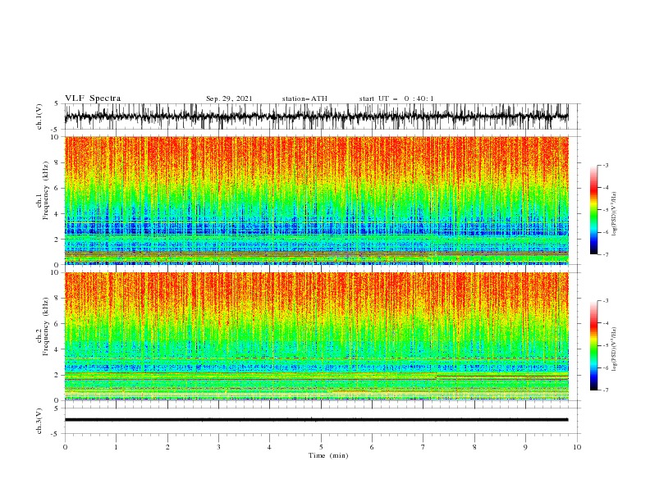
Task: Click time axis tick label '2'
Action: [167, 447]
